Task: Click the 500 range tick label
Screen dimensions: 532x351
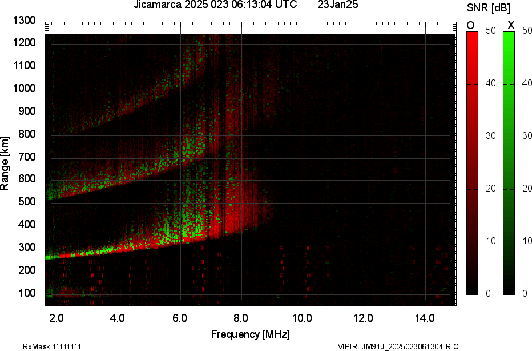Action: [27, 202]
